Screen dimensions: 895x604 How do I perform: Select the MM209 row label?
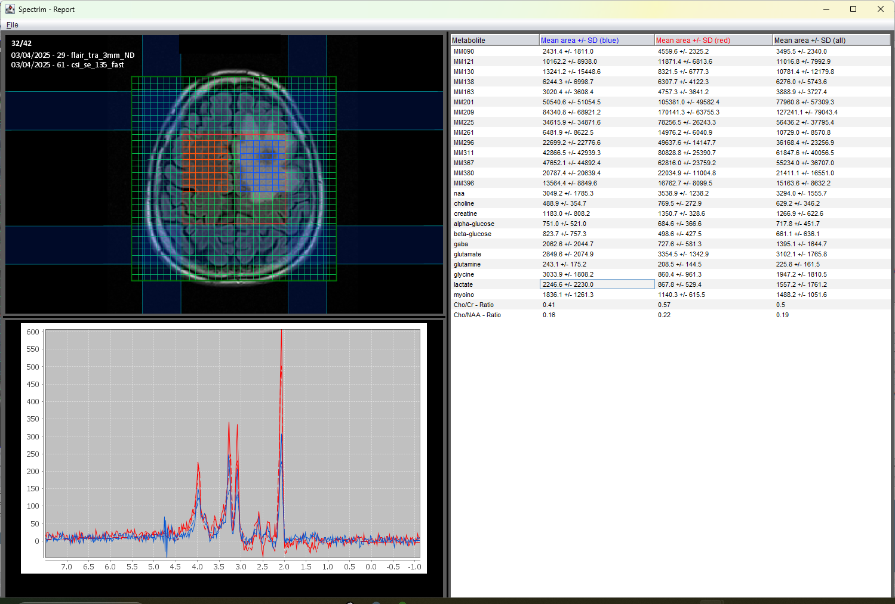[x=463, y=112]
